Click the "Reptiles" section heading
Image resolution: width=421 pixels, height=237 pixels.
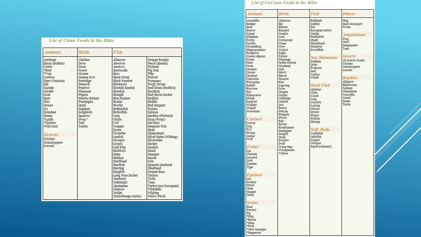350,78
